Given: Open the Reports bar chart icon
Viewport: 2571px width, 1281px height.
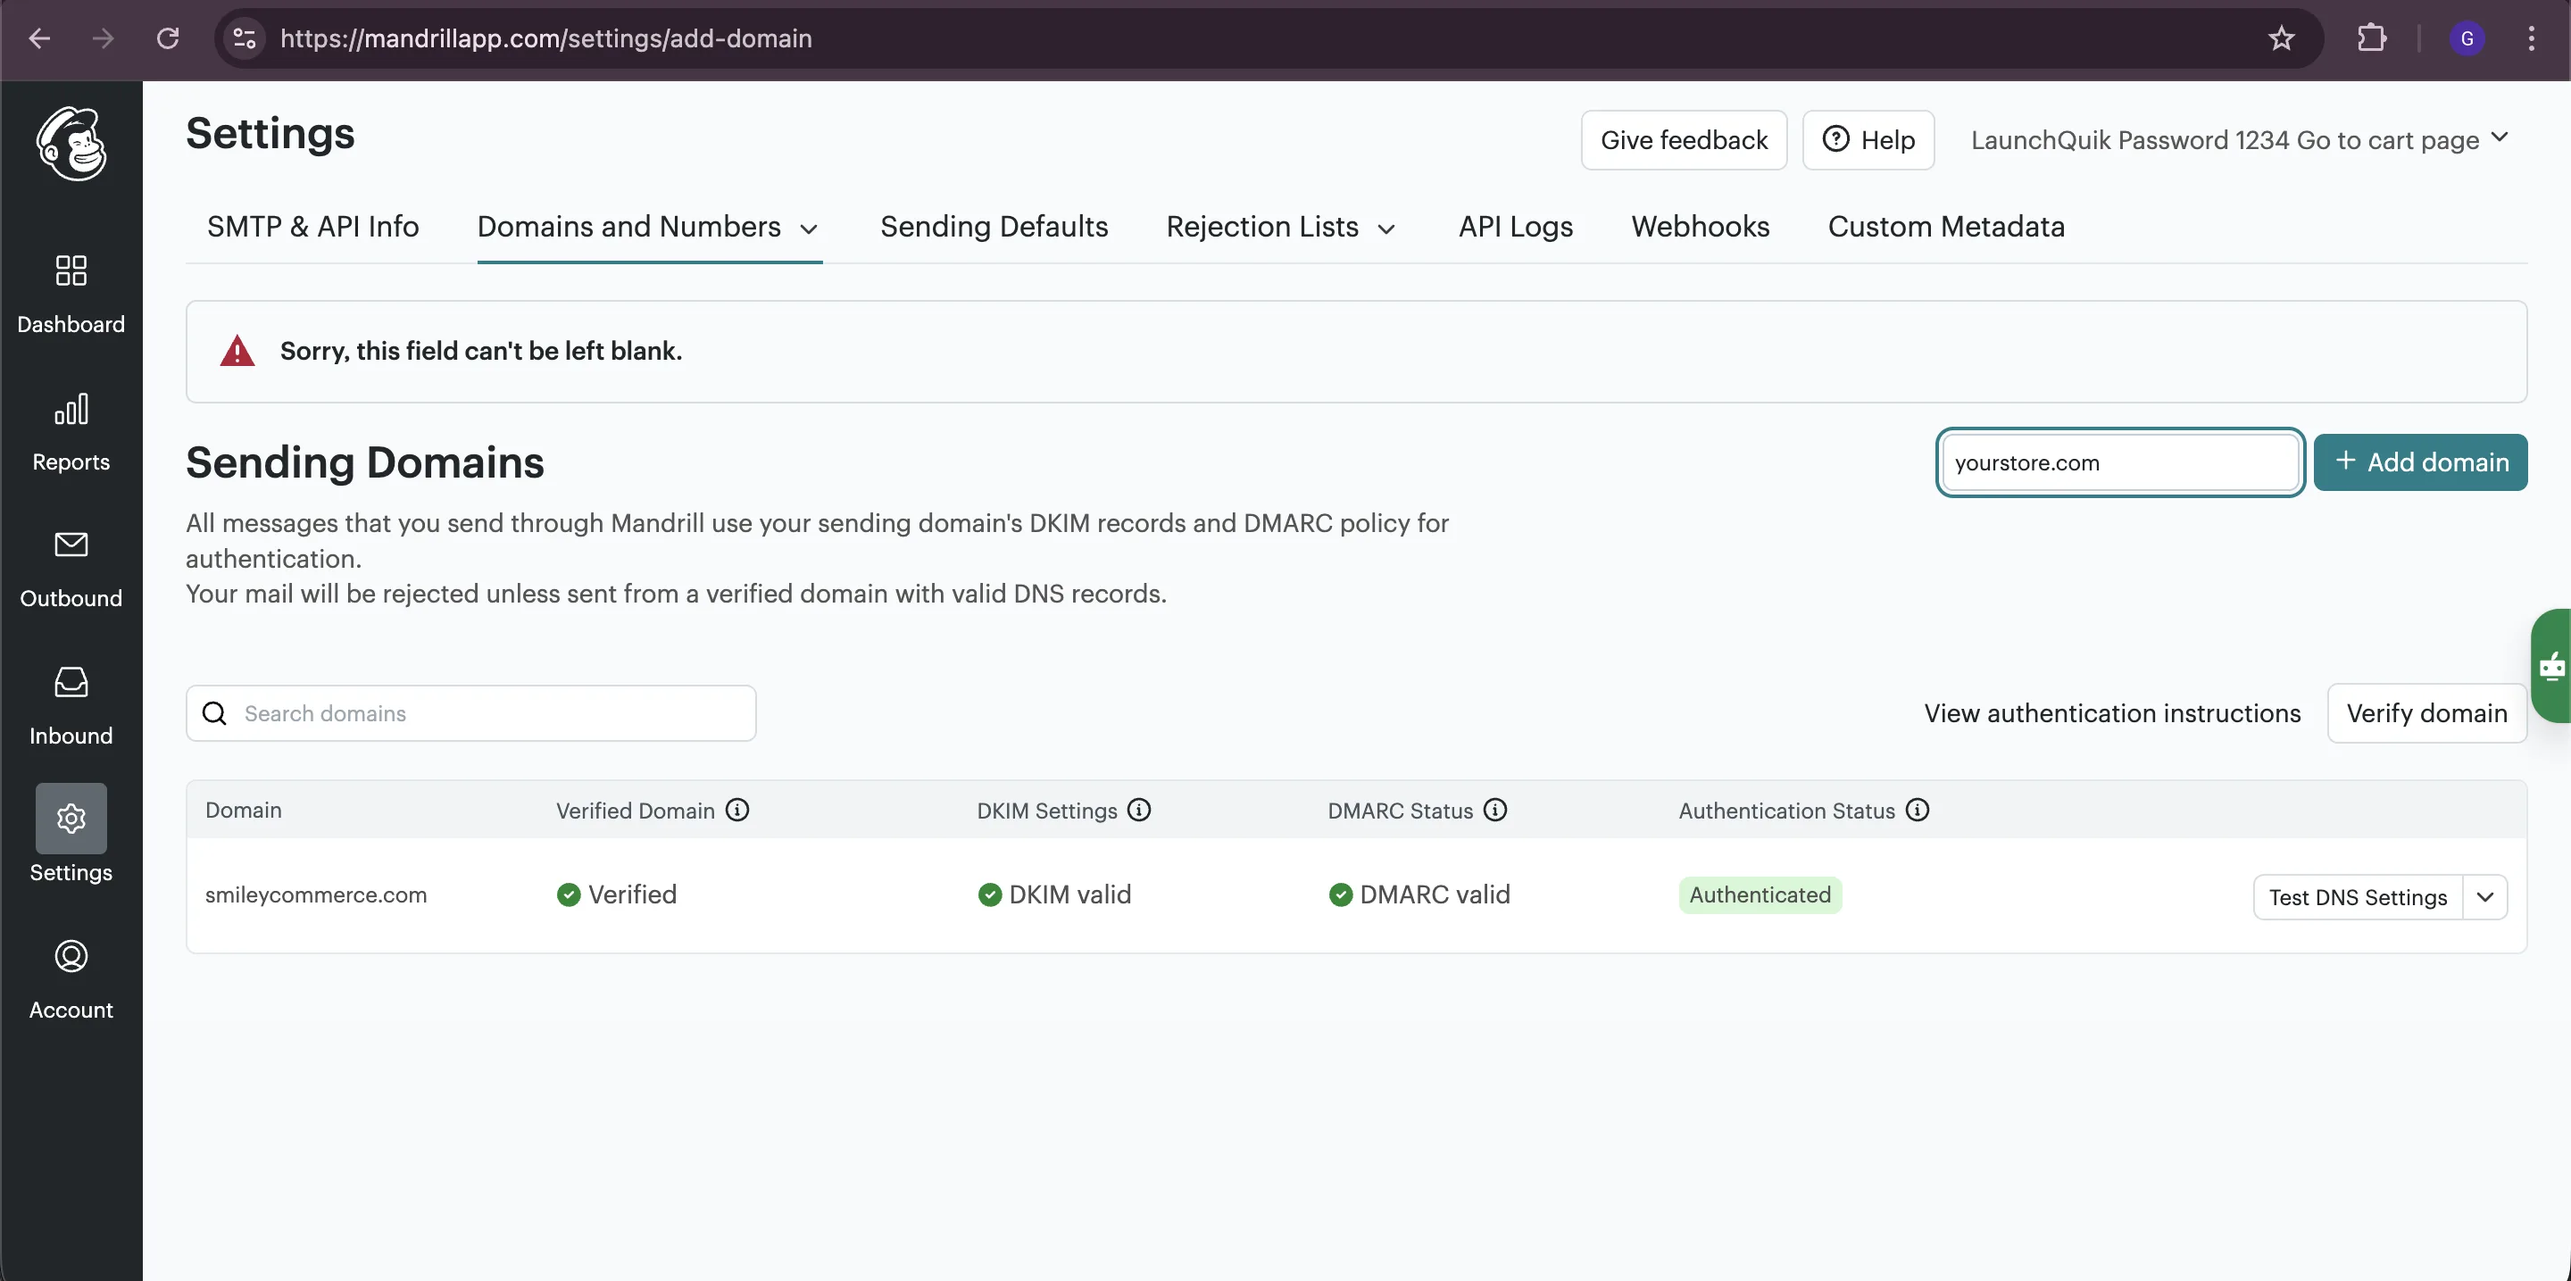Looking at the screenshot, I should click(71, 408).
